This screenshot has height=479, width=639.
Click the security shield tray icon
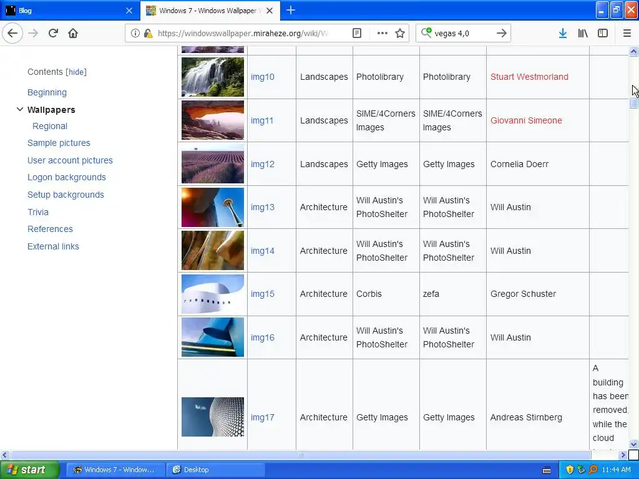[x=570, y=470]
